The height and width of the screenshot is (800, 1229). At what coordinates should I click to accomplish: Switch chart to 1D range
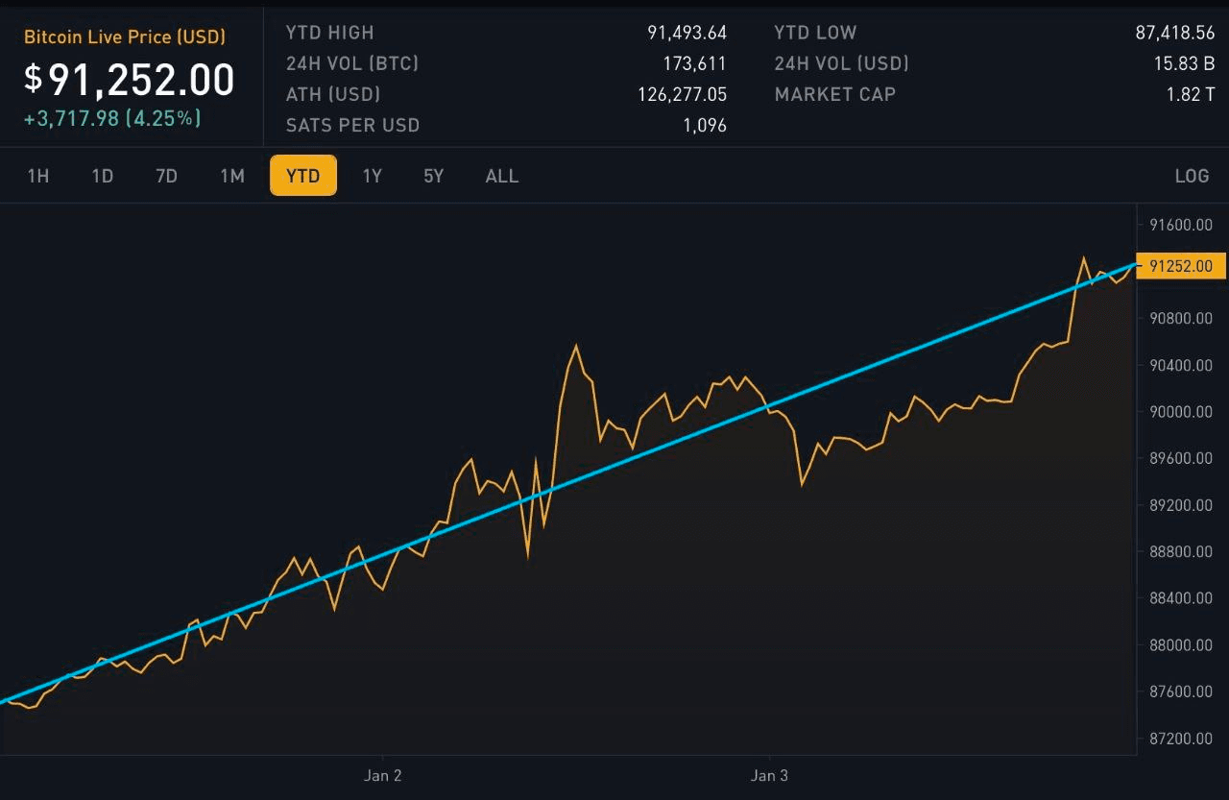pyautogui.click(x=103, y=176)
